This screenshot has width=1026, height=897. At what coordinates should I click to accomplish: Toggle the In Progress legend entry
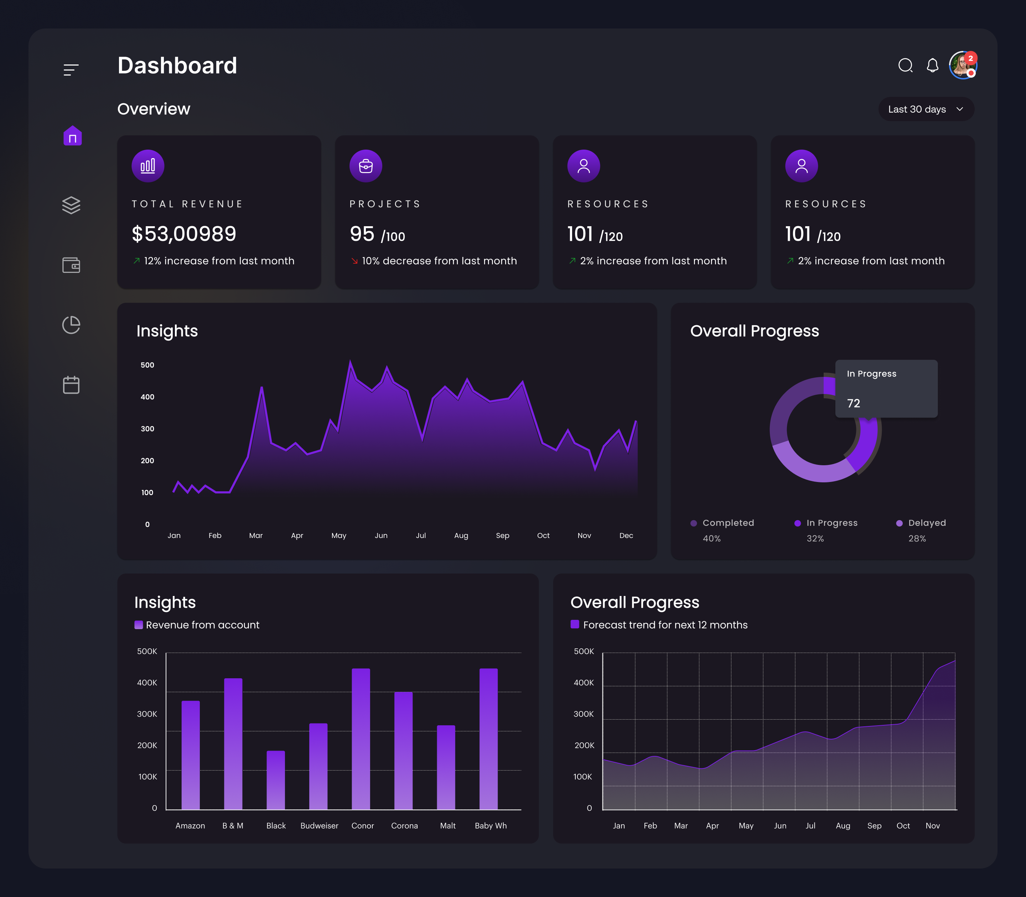(826, 523)
